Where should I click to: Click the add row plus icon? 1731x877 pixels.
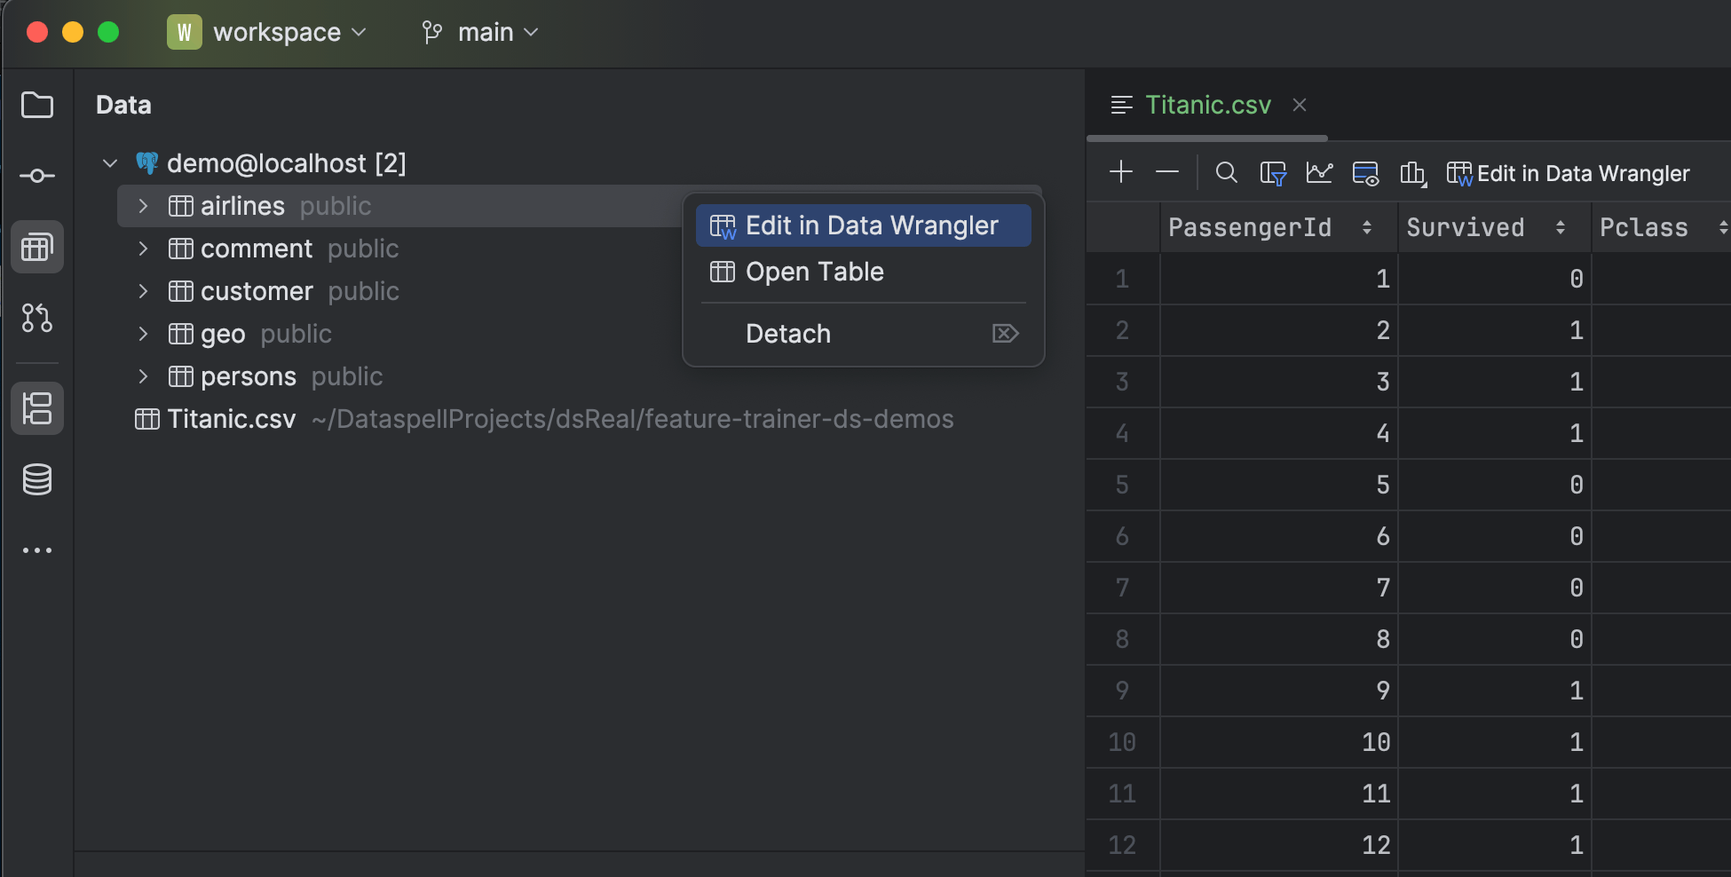[1121, 172]
